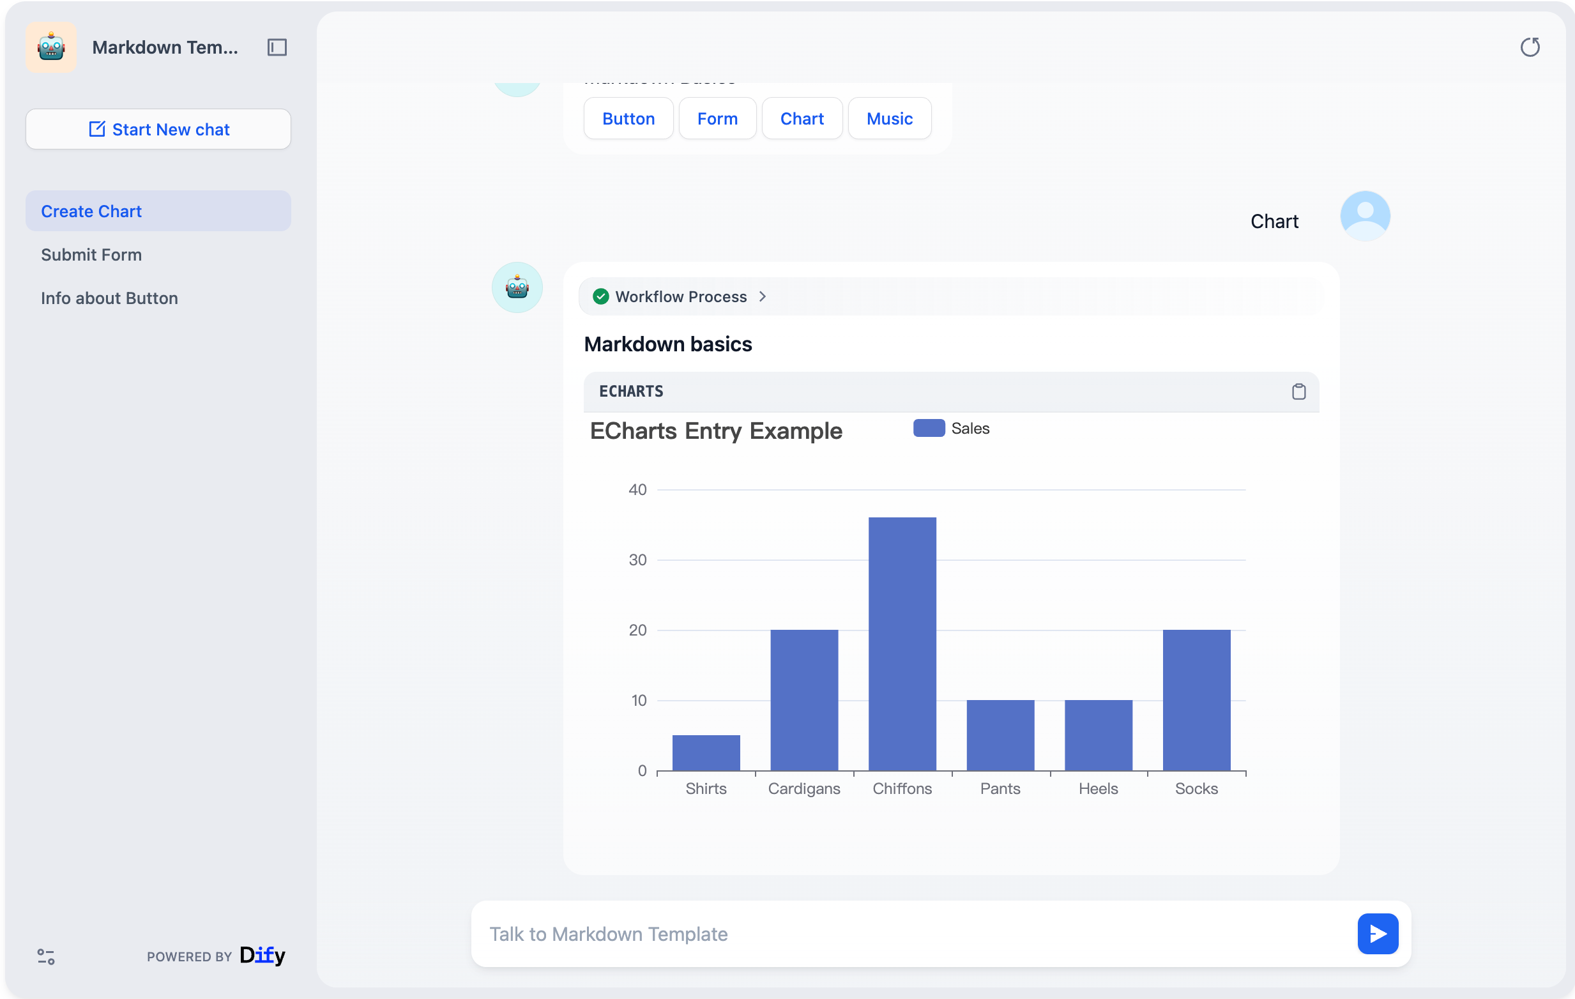Viewport: 1575px width, 999px height.
Task: Click the blue send message arrow
Action: 1377,934
